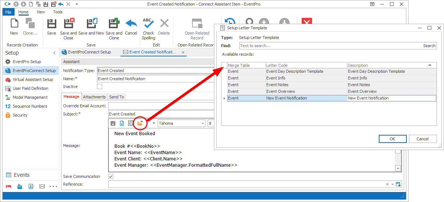Switch to the View ribbon tab

tap(41, 12)
